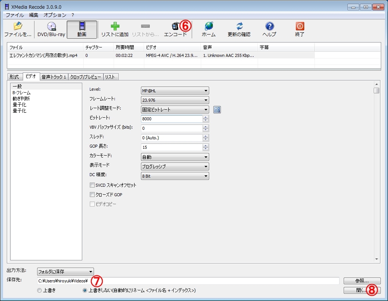Image resolution: width=388 pixels, height=301 pixels.
Task: Check for updates via 更新の確認 icon
Action: tap(239, 27)
